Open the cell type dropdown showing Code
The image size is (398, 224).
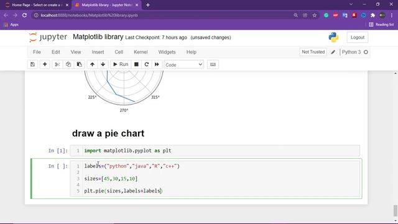click(184, 65)
